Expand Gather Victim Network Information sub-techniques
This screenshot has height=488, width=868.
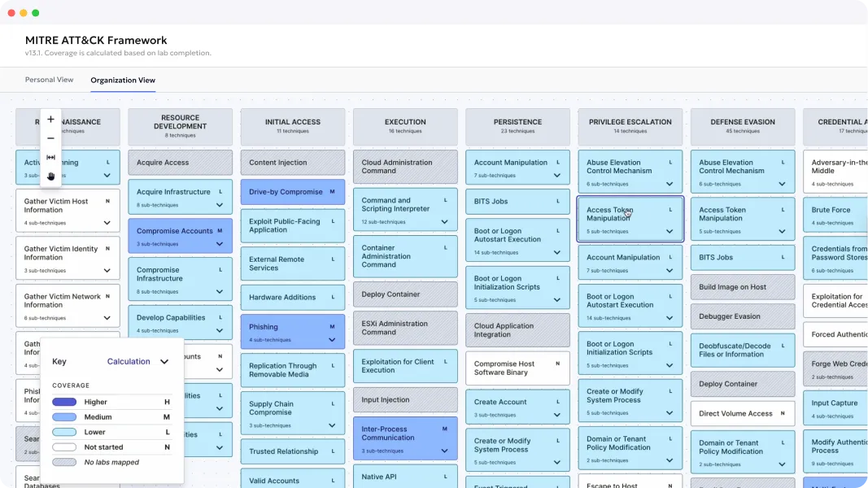coord(107,318)
